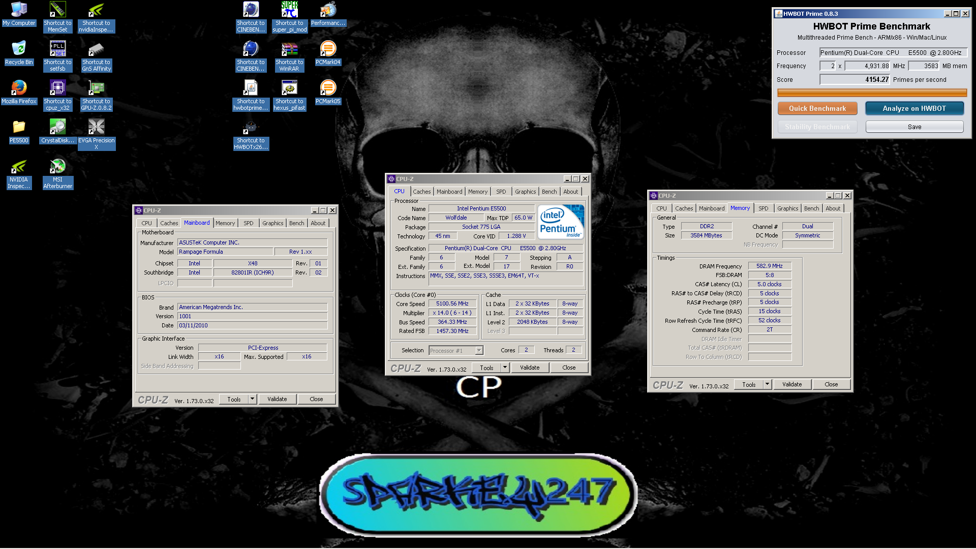Select About tab in Memory CPU-Z window

tap(833, 208)
